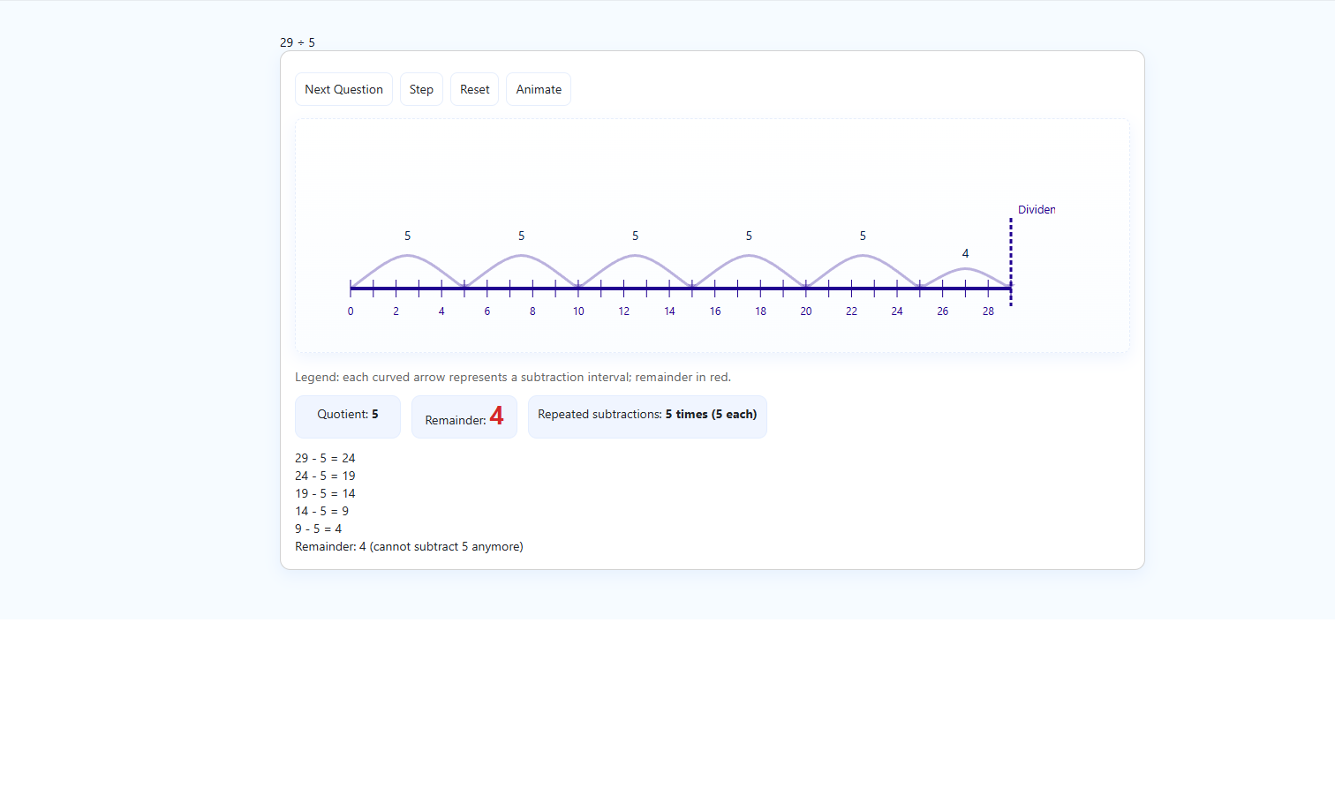Image resolution: width=1335 pixels, height=795 pixels.
Task: Click the final Remainder: 4 explanation line
Action: coord(409,546)
